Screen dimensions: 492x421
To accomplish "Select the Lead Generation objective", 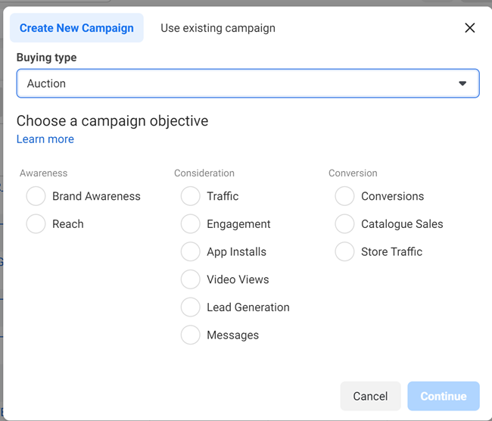I will coord(191,307).
